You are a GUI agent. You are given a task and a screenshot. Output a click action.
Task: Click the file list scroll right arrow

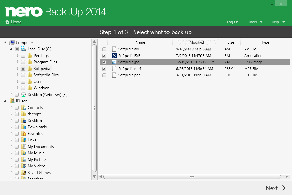pos(286,177)
